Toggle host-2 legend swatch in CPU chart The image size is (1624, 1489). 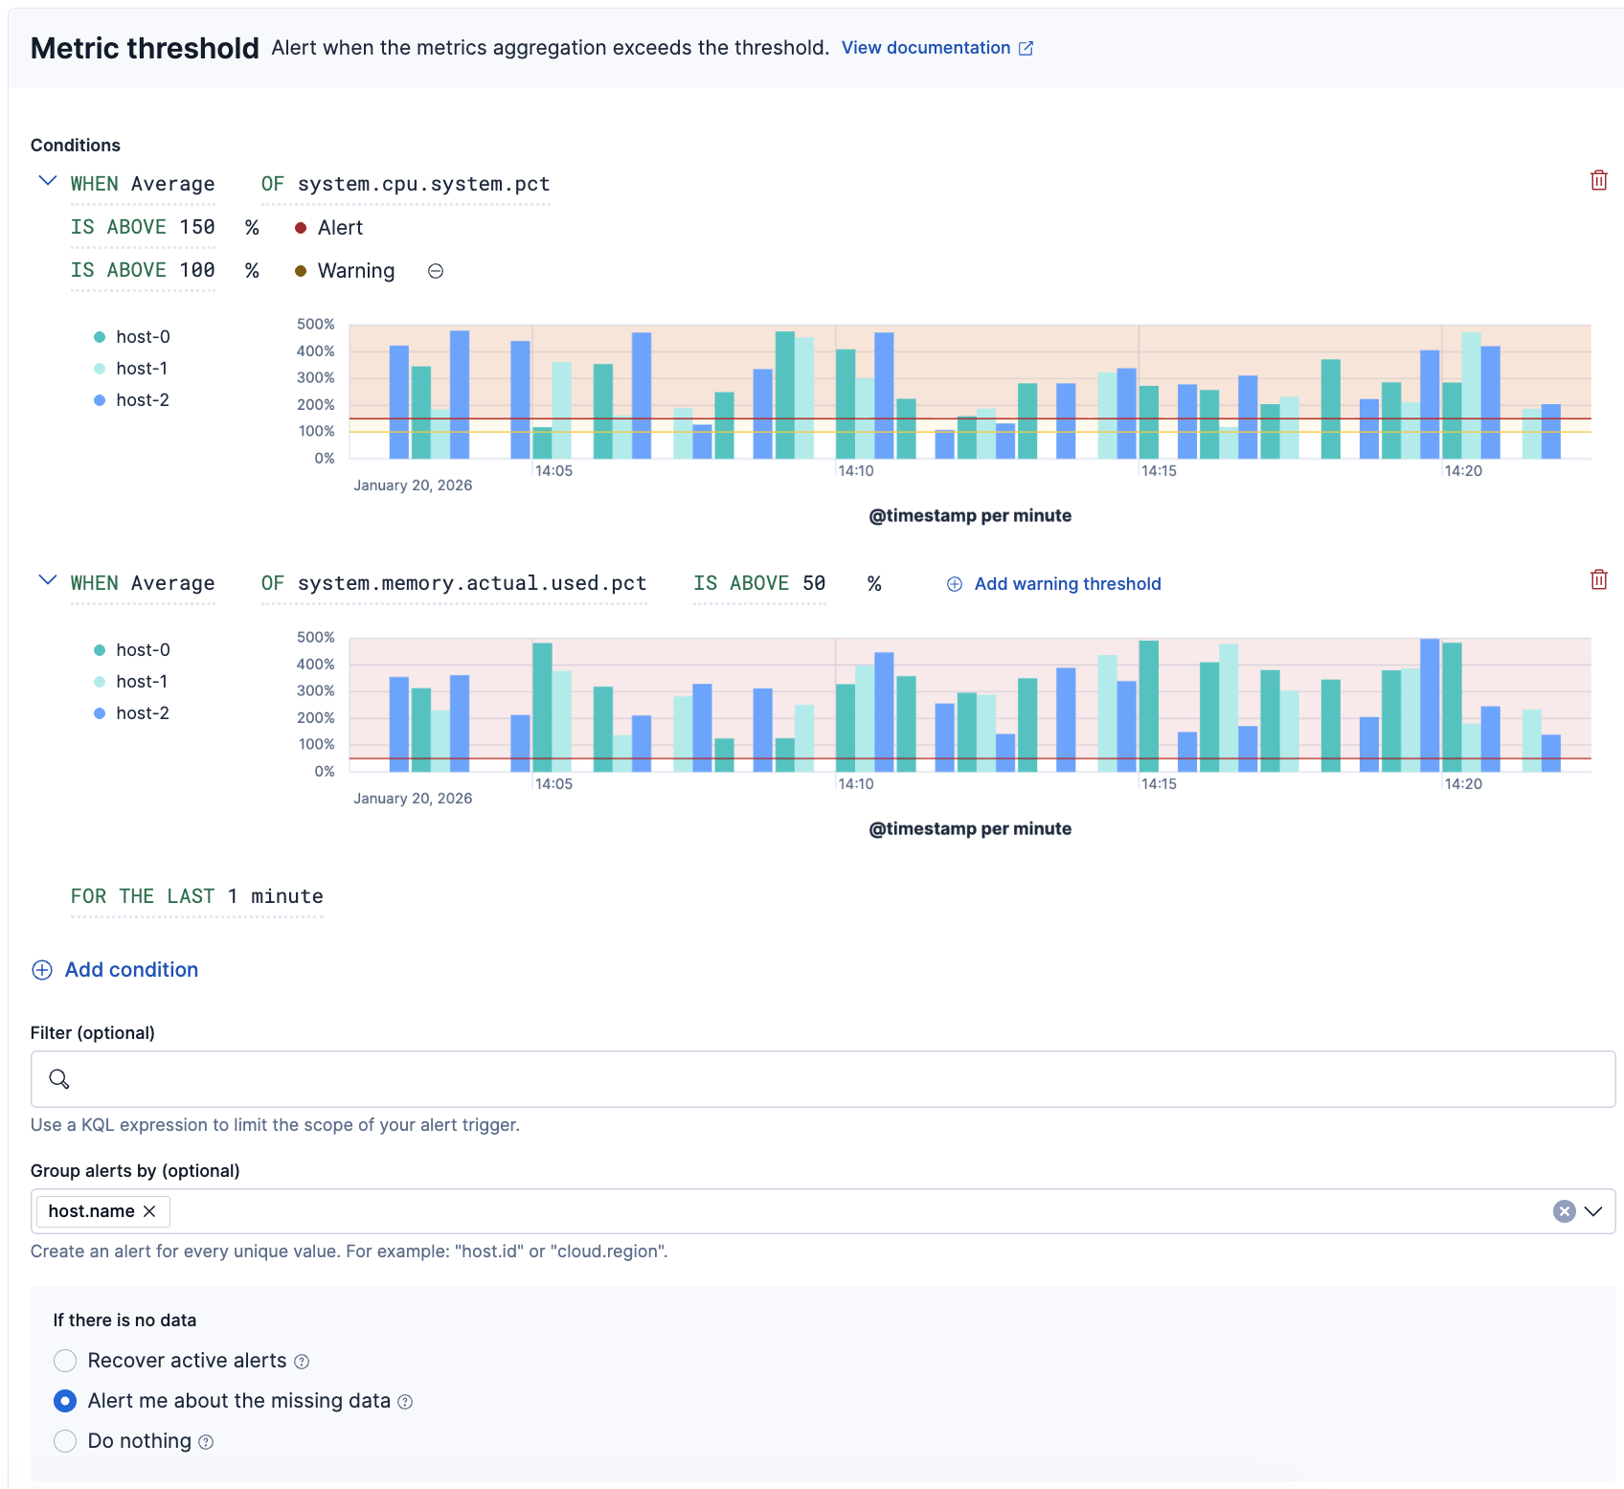[100, 400]
